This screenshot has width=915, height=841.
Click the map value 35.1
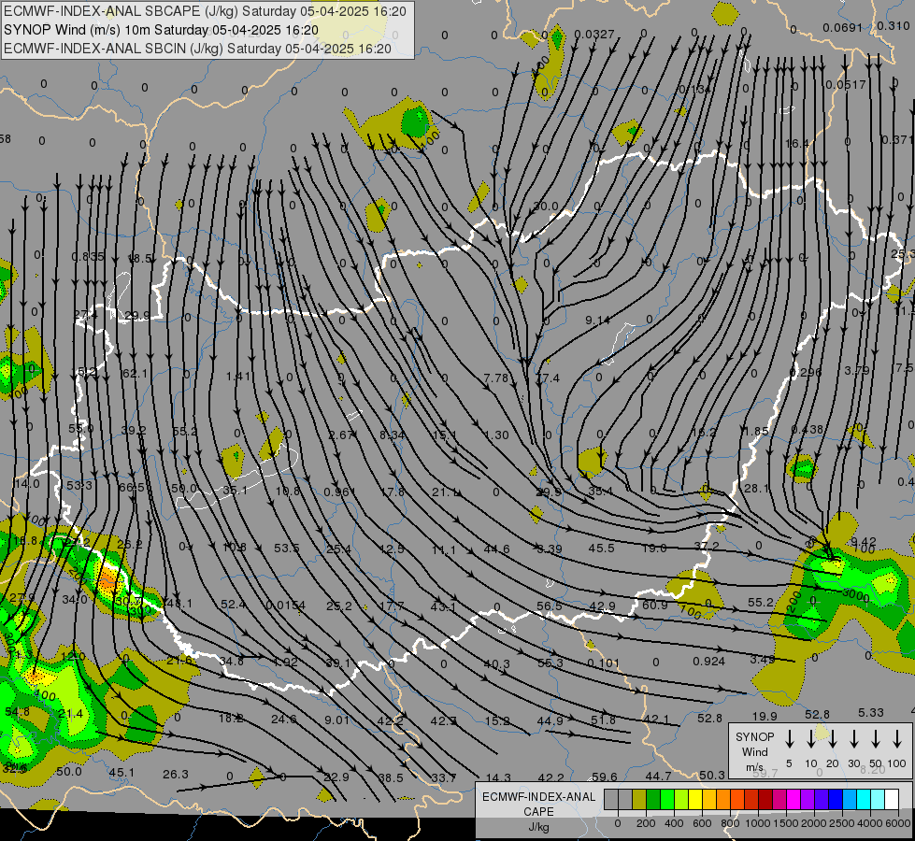pos(235,491)
